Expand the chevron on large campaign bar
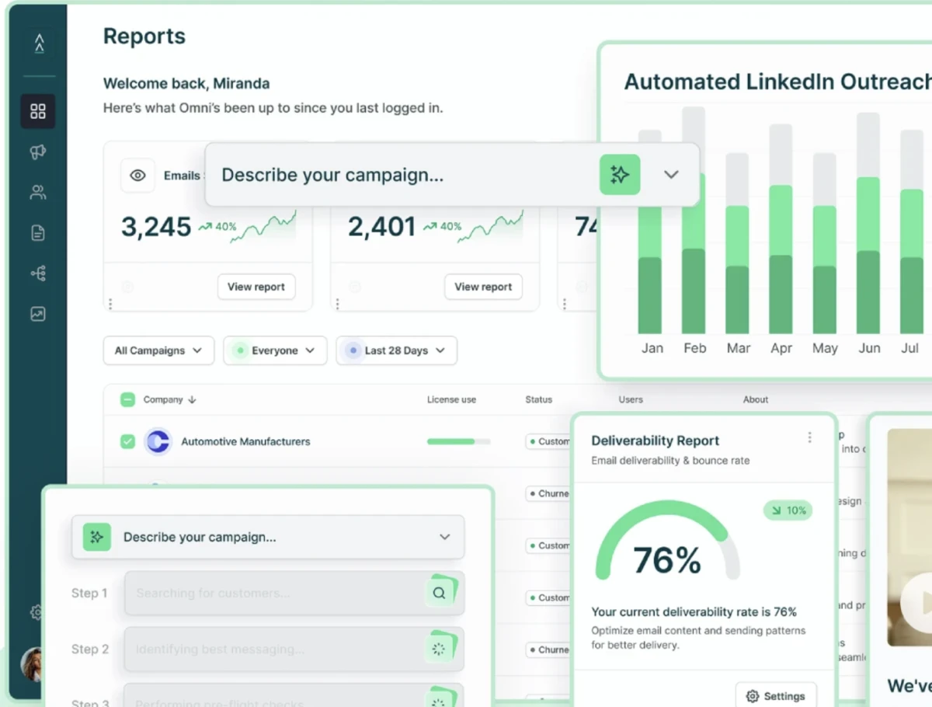This screenshot has height=707, width=932. (672, 175)
